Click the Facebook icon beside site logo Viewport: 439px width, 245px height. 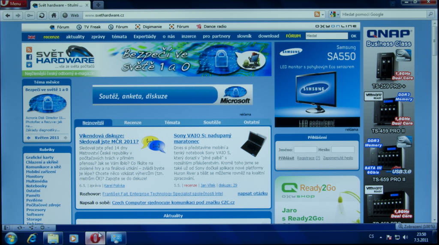click(29, 57)
